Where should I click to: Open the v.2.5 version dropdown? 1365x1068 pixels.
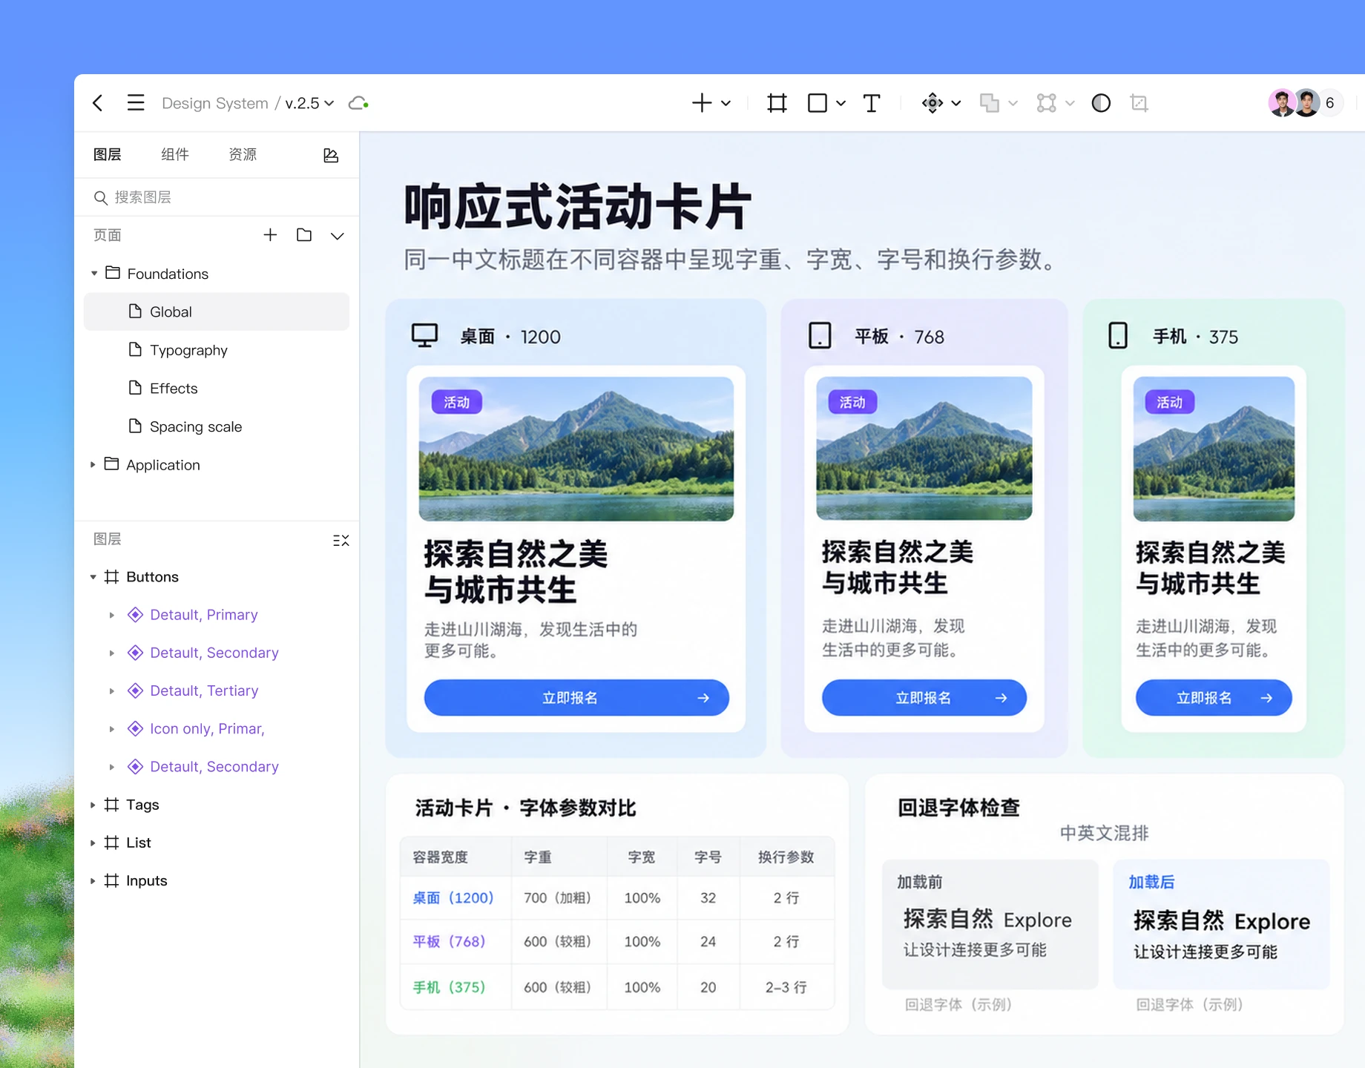click(x=310, y=103)
